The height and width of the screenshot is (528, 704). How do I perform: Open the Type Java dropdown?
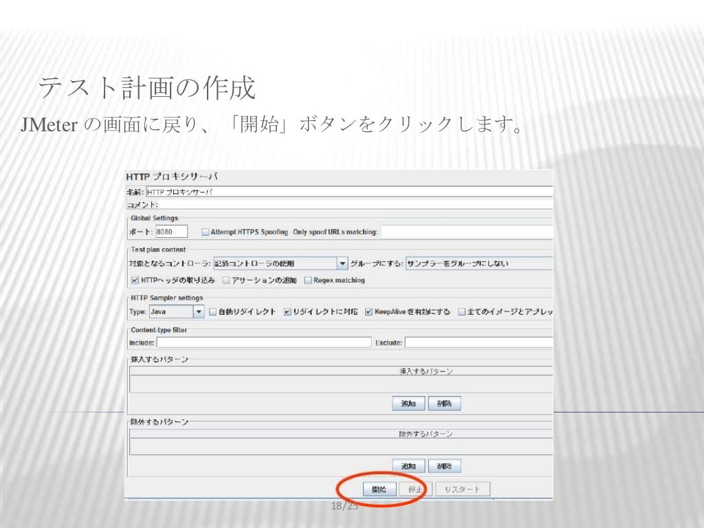177,311
